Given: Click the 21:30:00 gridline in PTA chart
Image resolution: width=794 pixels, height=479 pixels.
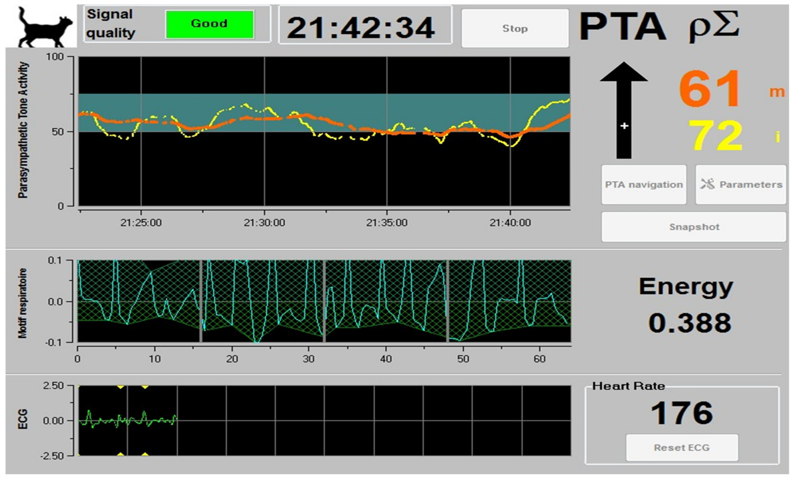Looking at the screenshot, I should click(x=265, y=168).
